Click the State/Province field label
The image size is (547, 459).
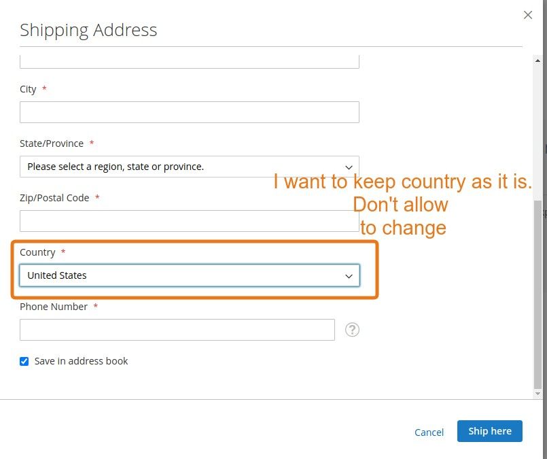pyautogui.click(x=52, y=143)
